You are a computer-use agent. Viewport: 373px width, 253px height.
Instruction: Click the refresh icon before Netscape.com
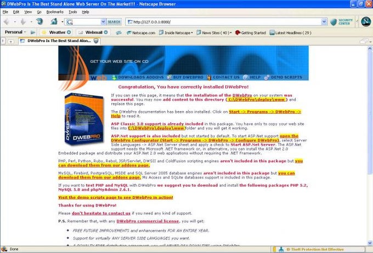pos(118,33)
